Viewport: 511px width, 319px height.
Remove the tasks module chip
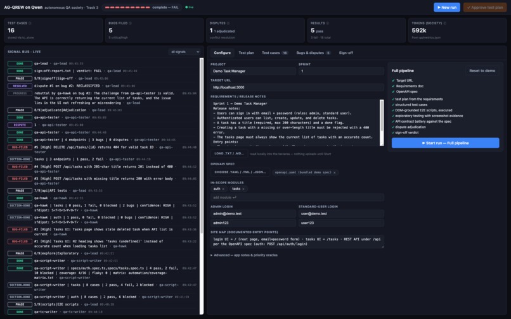click(x=243, y=189)
